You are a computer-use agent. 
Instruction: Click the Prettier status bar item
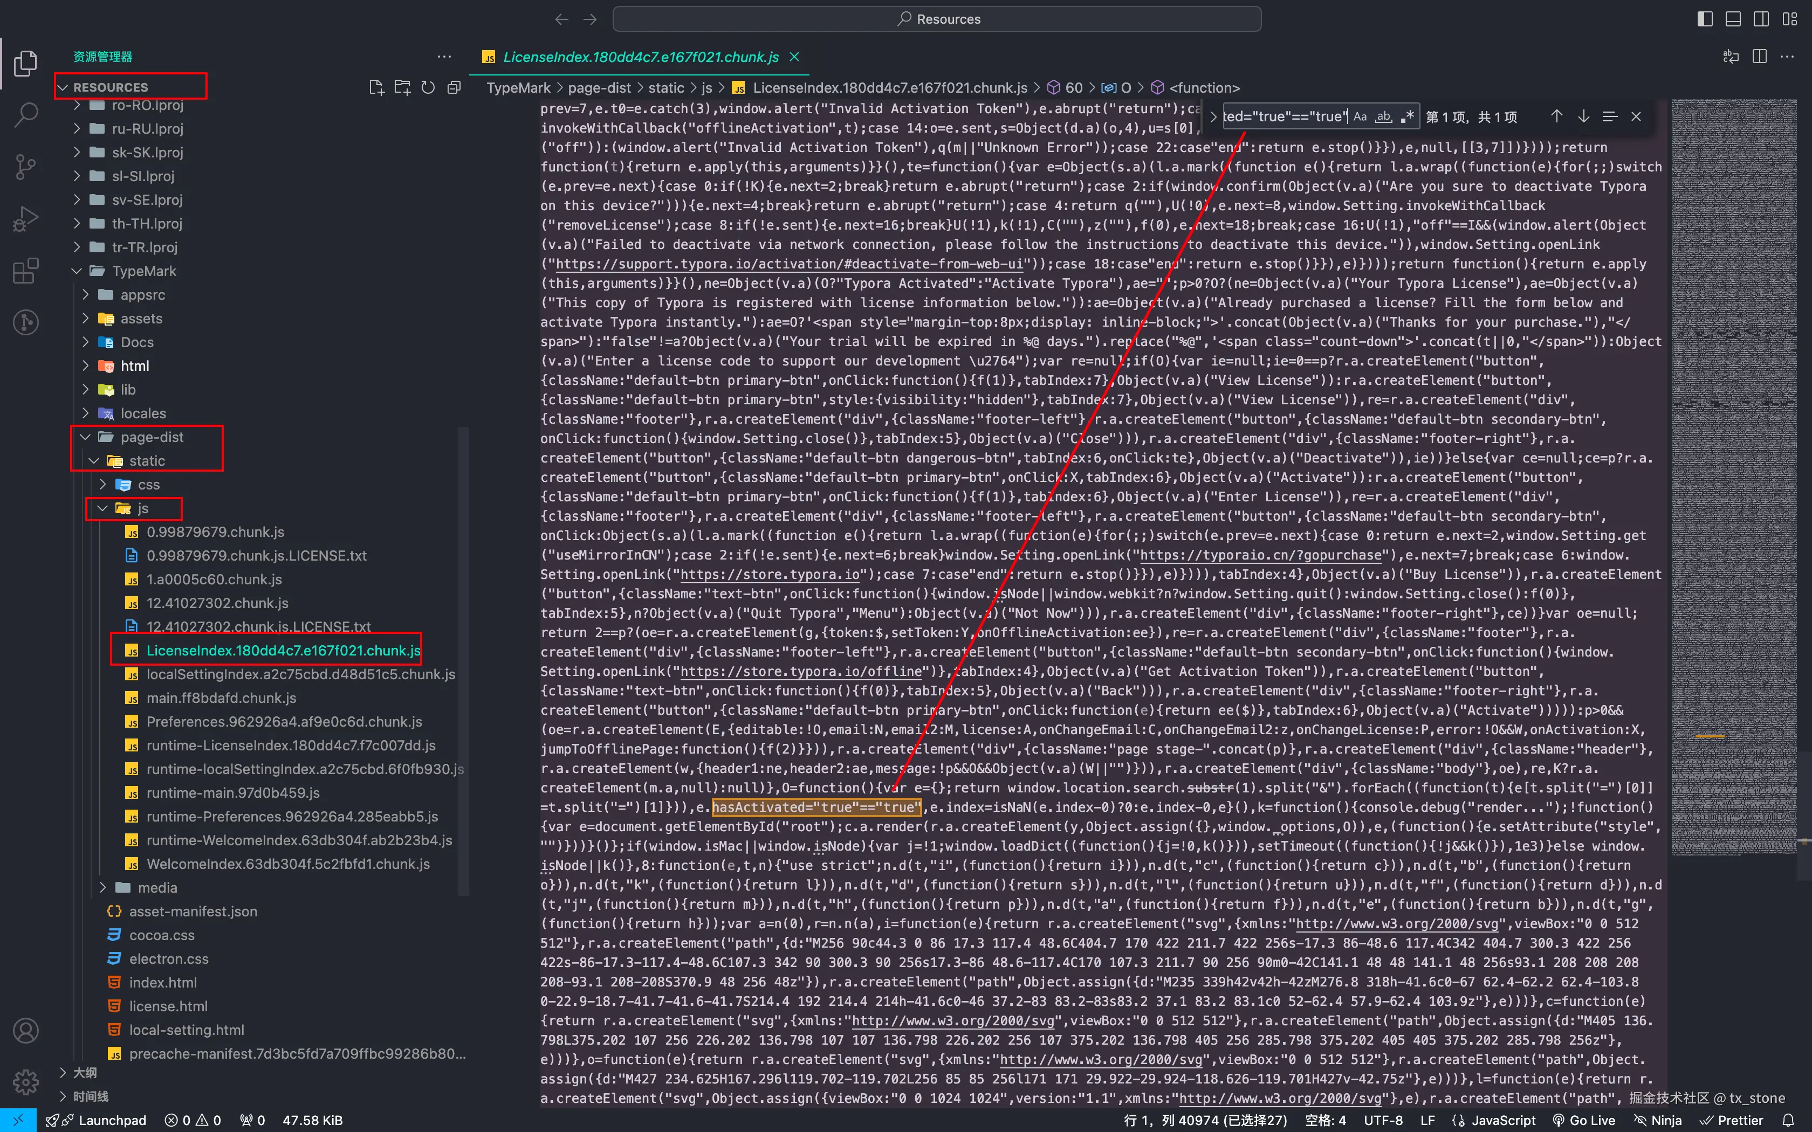[x=1731, y=1120]
